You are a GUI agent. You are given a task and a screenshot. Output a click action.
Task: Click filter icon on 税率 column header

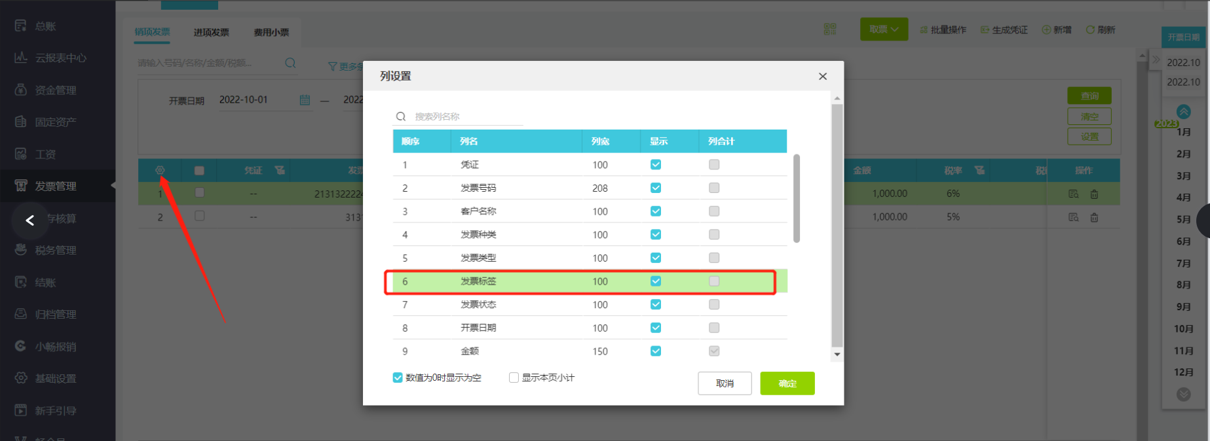pos(979,170)
